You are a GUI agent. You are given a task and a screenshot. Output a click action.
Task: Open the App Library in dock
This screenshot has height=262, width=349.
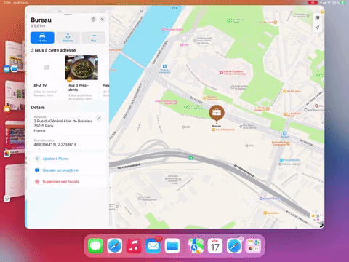pos(254,246)
